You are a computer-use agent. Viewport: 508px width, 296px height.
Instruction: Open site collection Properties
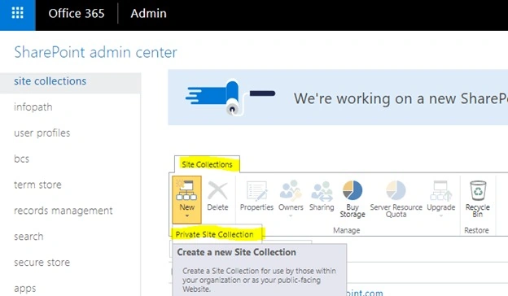click(256, 196)
